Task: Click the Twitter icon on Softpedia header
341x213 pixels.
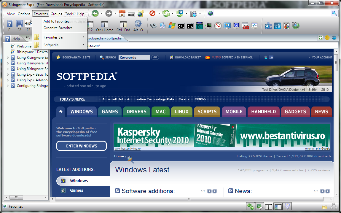Action: (x=266, y=58)
